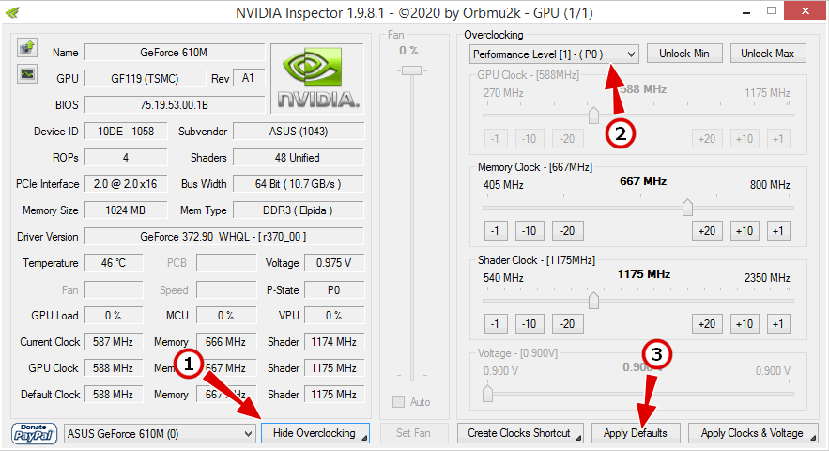Image resolution: width=829 pixels, height=451 pixels.
Task: Click the PayPal Donate badge
Action: coord(35,433)
